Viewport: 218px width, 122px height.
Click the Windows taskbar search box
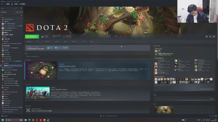(14, 120)
